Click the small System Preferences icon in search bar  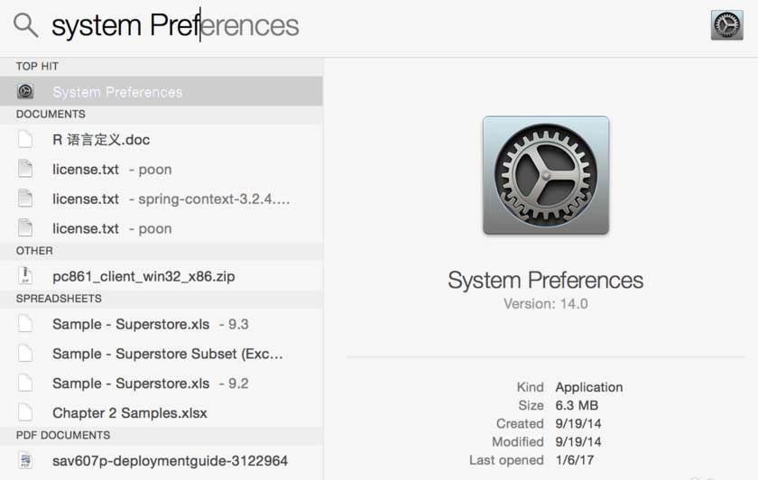pos(726,25)
